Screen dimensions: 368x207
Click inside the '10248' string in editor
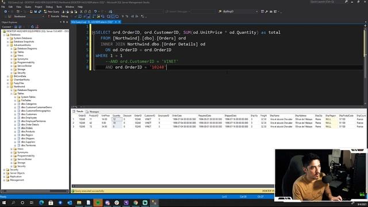tap(158, 67)
